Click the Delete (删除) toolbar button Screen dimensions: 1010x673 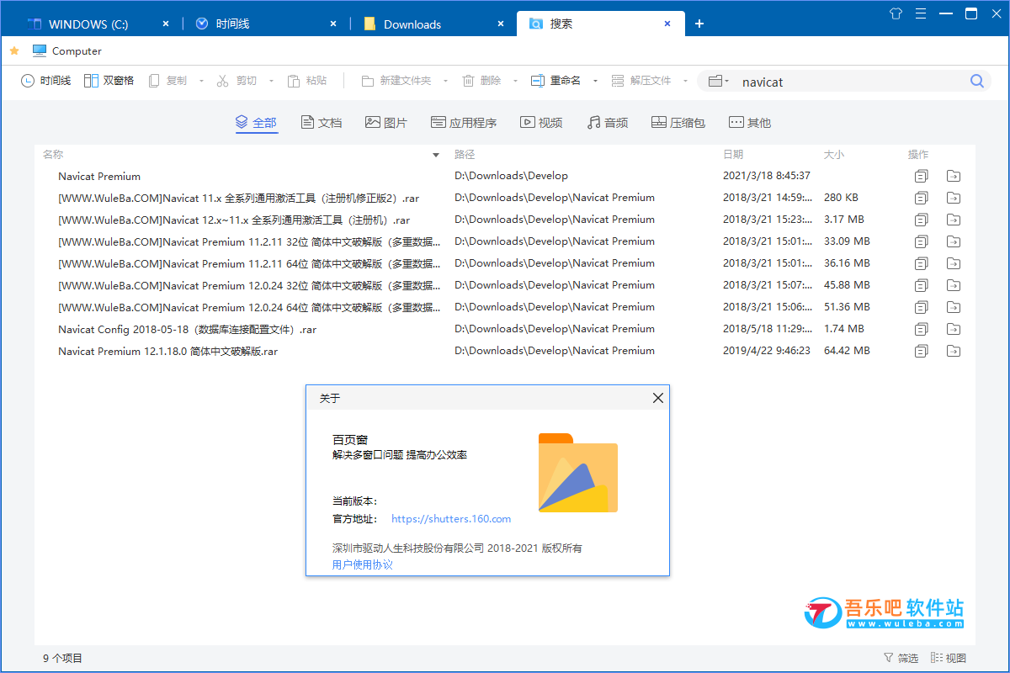tap(481, 81)
